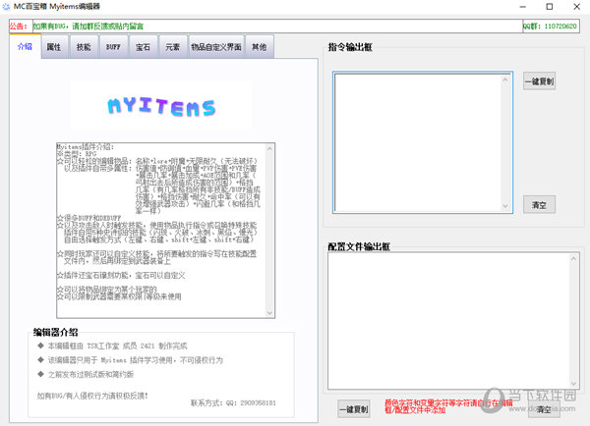This screenshot has height=426, width=590.
Task: Open the 物品自定义界面 tab
Action: click(216, 47)
